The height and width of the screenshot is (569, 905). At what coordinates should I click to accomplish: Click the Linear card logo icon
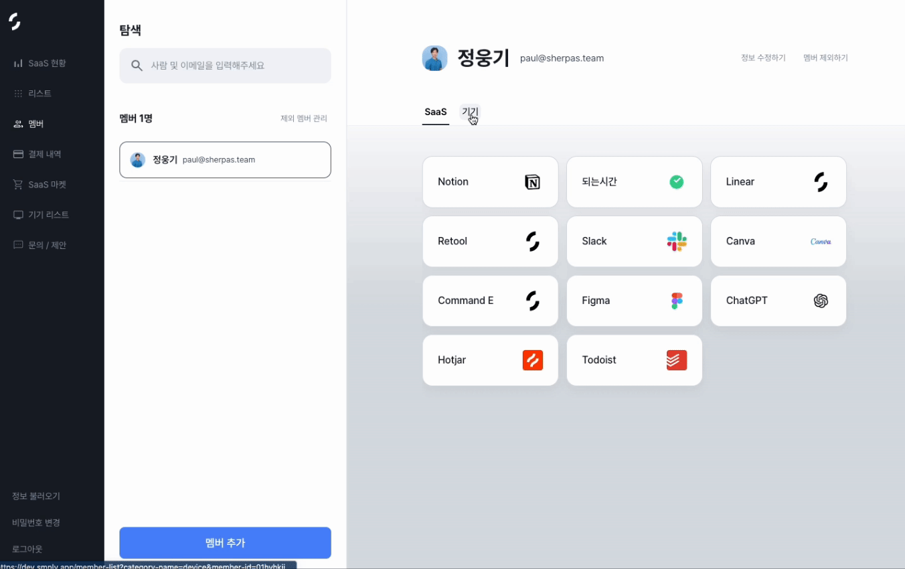(x=821, y=182)
